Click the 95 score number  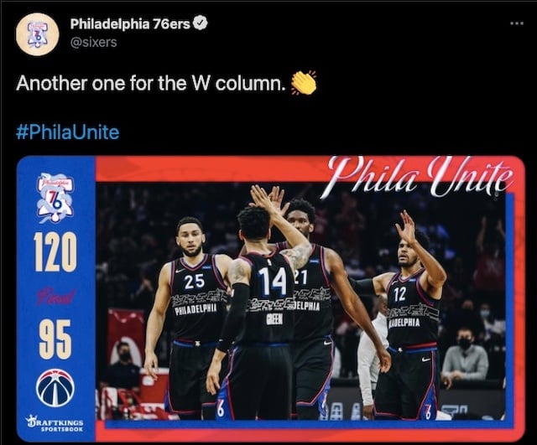point(55,339)
